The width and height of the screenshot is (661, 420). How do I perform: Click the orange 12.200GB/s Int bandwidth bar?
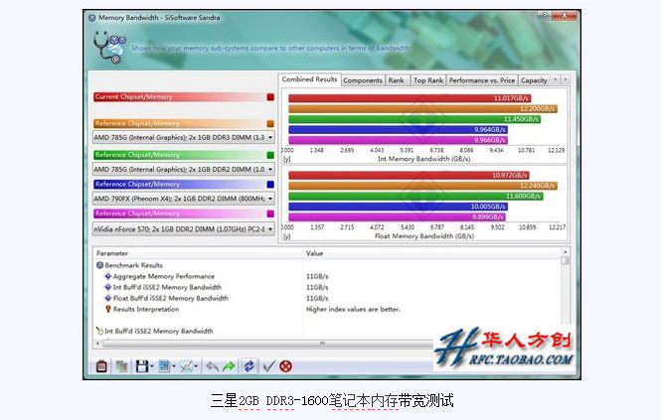pyautogui.click(x=422, y=108)
